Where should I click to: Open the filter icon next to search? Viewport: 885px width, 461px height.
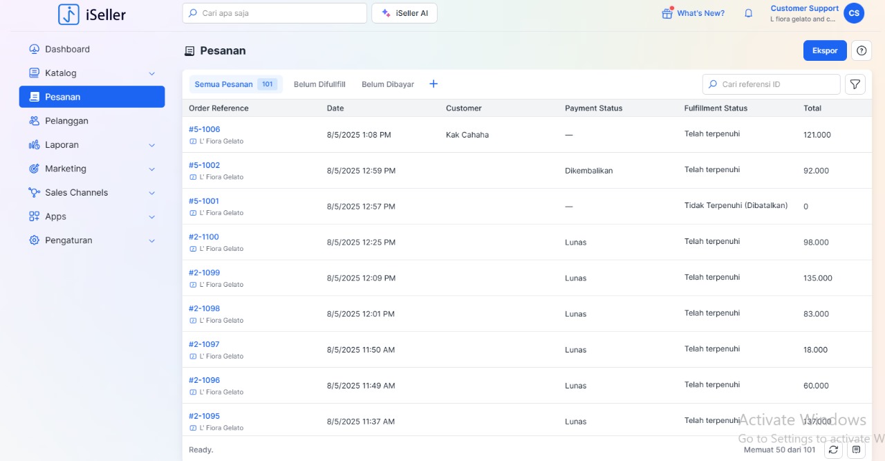click(x=855, y=84)
